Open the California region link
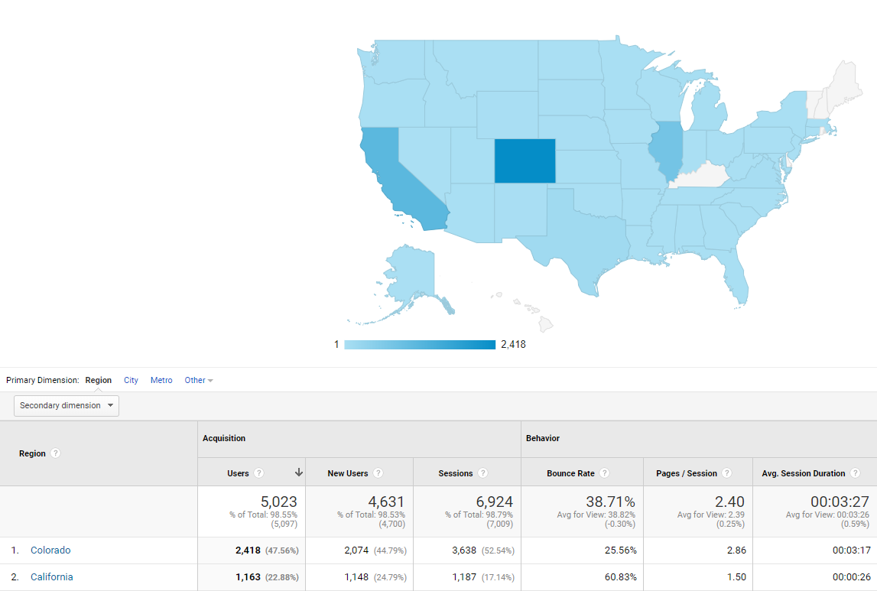877x591 pixels. click(52, 577)
